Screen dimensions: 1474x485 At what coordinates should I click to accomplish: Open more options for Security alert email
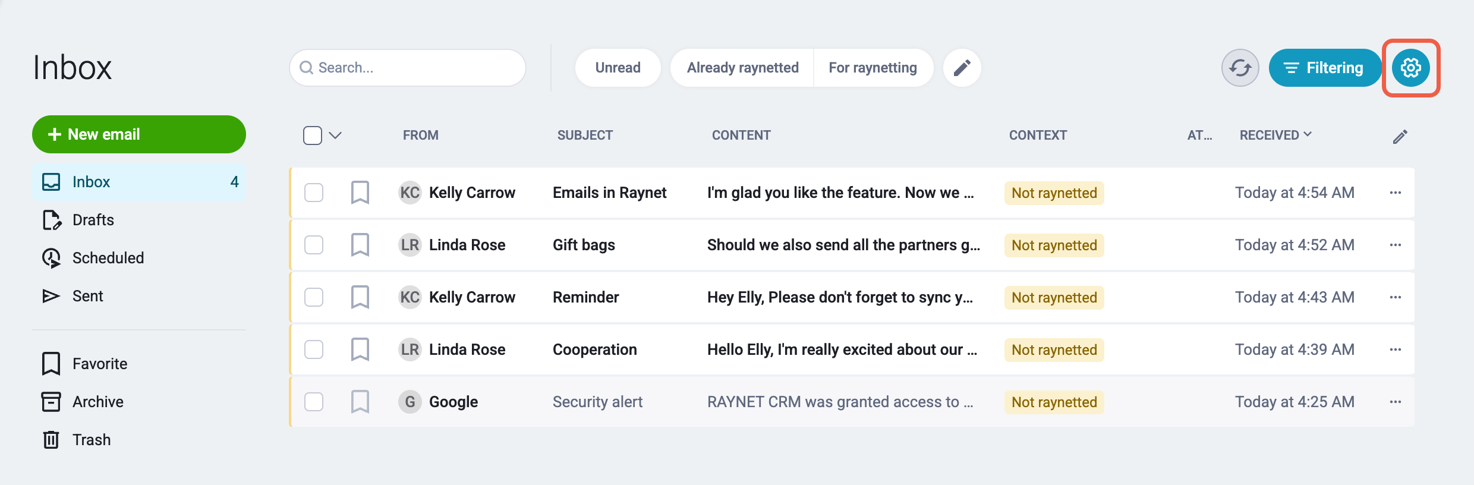click(x=1396, y=402)
